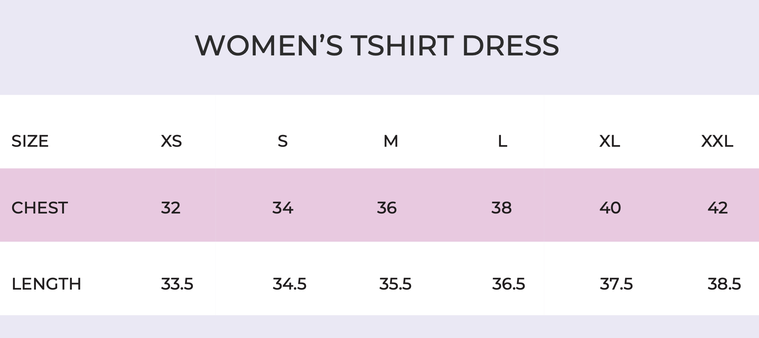
Task: Click the Women's Tshirt Dress title
Action: 377,46
